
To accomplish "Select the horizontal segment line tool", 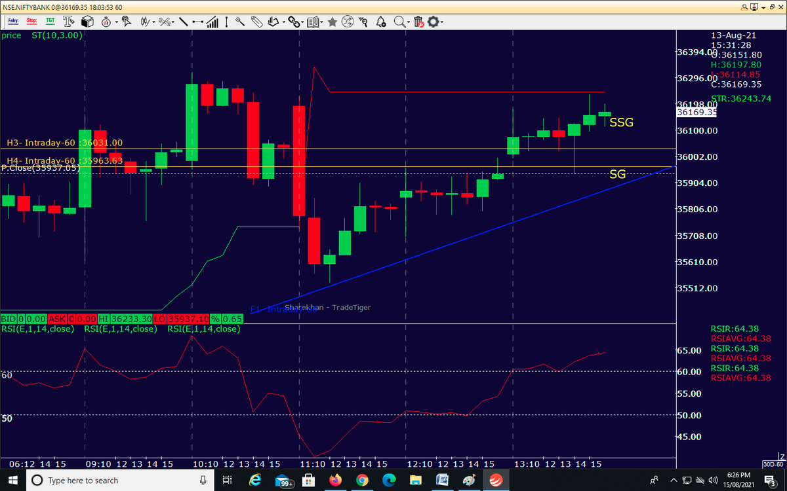I will pos(197,22).
